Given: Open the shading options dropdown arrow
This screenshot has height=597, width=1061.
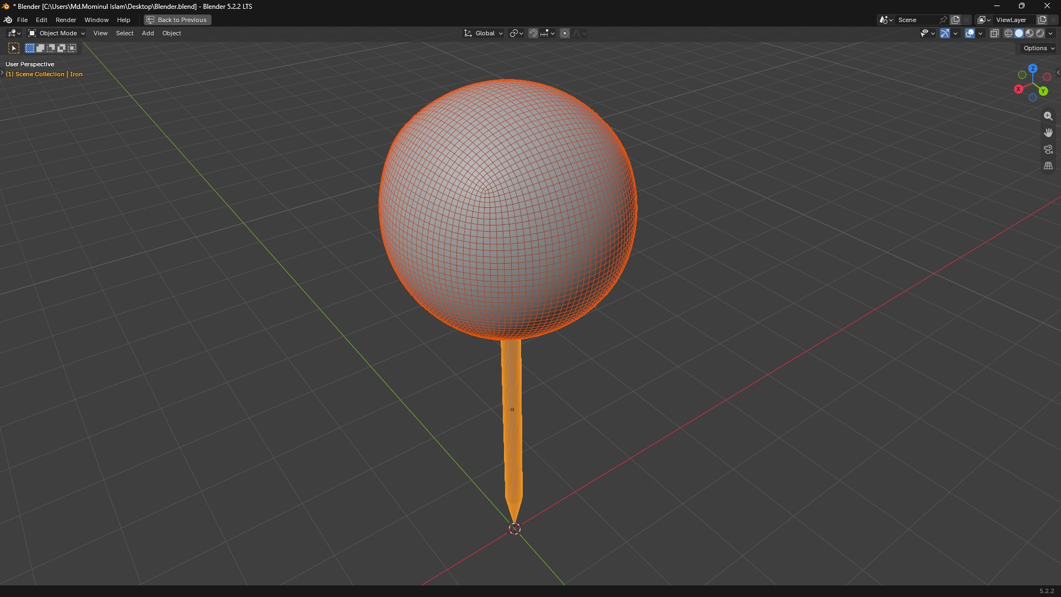Looking at the screenshot, I should point(1051,34).
